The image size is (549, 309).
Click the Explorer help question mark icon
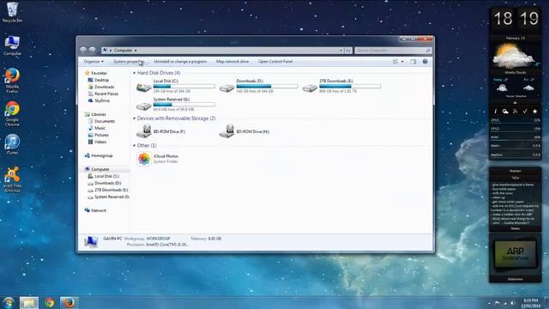click(x=425, y=61)
